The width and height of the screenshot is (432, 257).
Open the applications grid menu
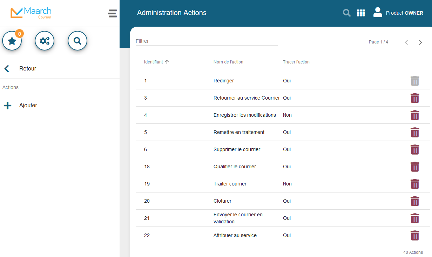(361, 13)
